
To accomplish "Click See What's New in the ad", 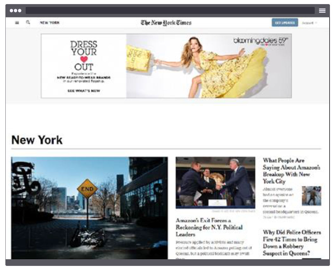I will [x=84, y=91].
